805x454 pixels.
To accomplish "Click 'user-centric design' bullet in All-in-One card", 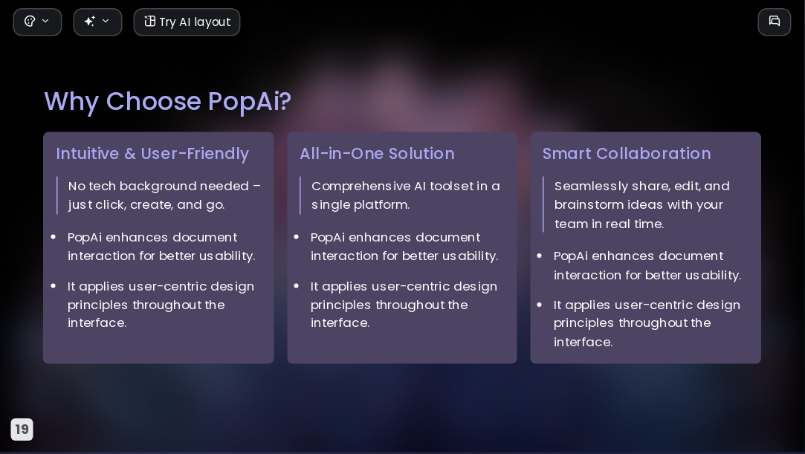I will [404, 305].
